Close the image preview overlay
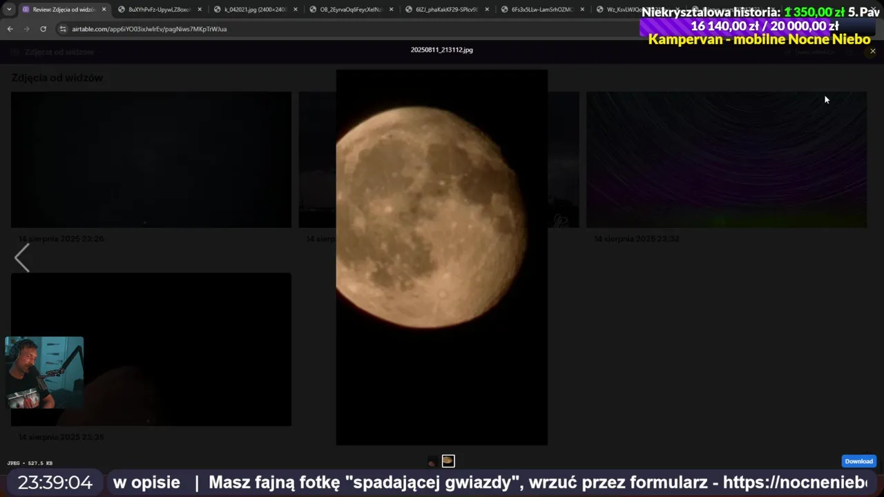 872,51
